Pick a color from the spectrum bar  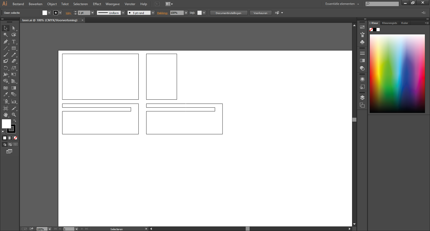pos(397,73)
